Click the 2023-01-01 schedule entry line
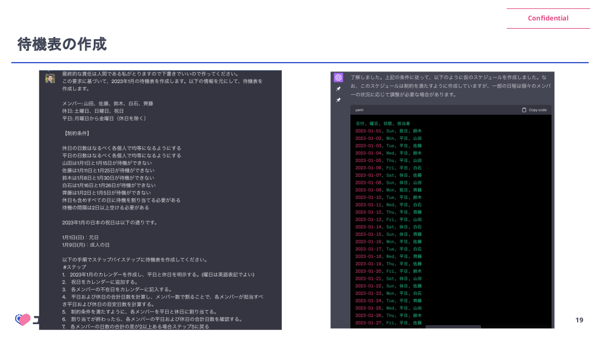Viewport: 600px width, 337px height. 388,131
